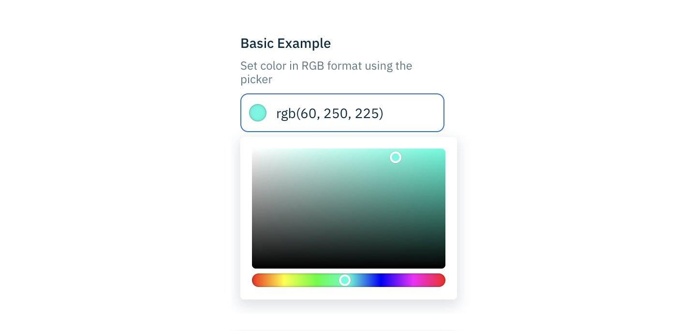The image size is (679, 331).
Task: Click the white popup panel below hue bar
Action: pos(349,293)
